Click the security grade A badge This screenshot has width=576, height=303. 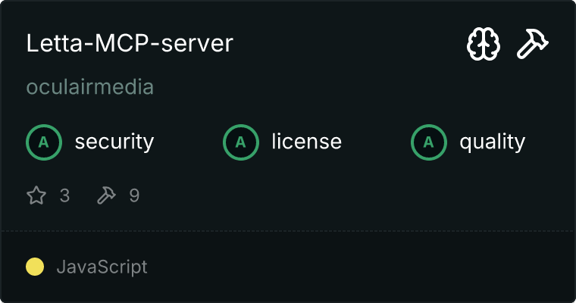[44, 142]
